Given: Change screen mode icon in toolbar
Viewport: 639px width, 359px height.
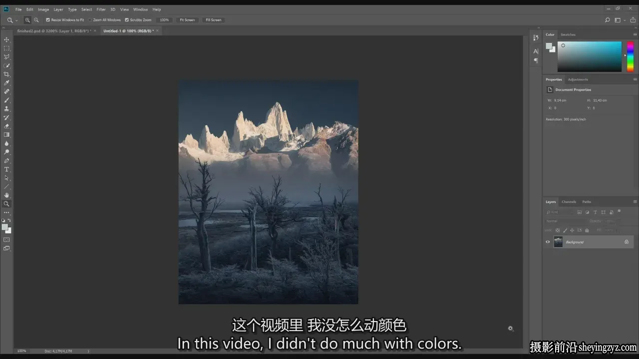Looking at the screenshot, I should point(6,248).
